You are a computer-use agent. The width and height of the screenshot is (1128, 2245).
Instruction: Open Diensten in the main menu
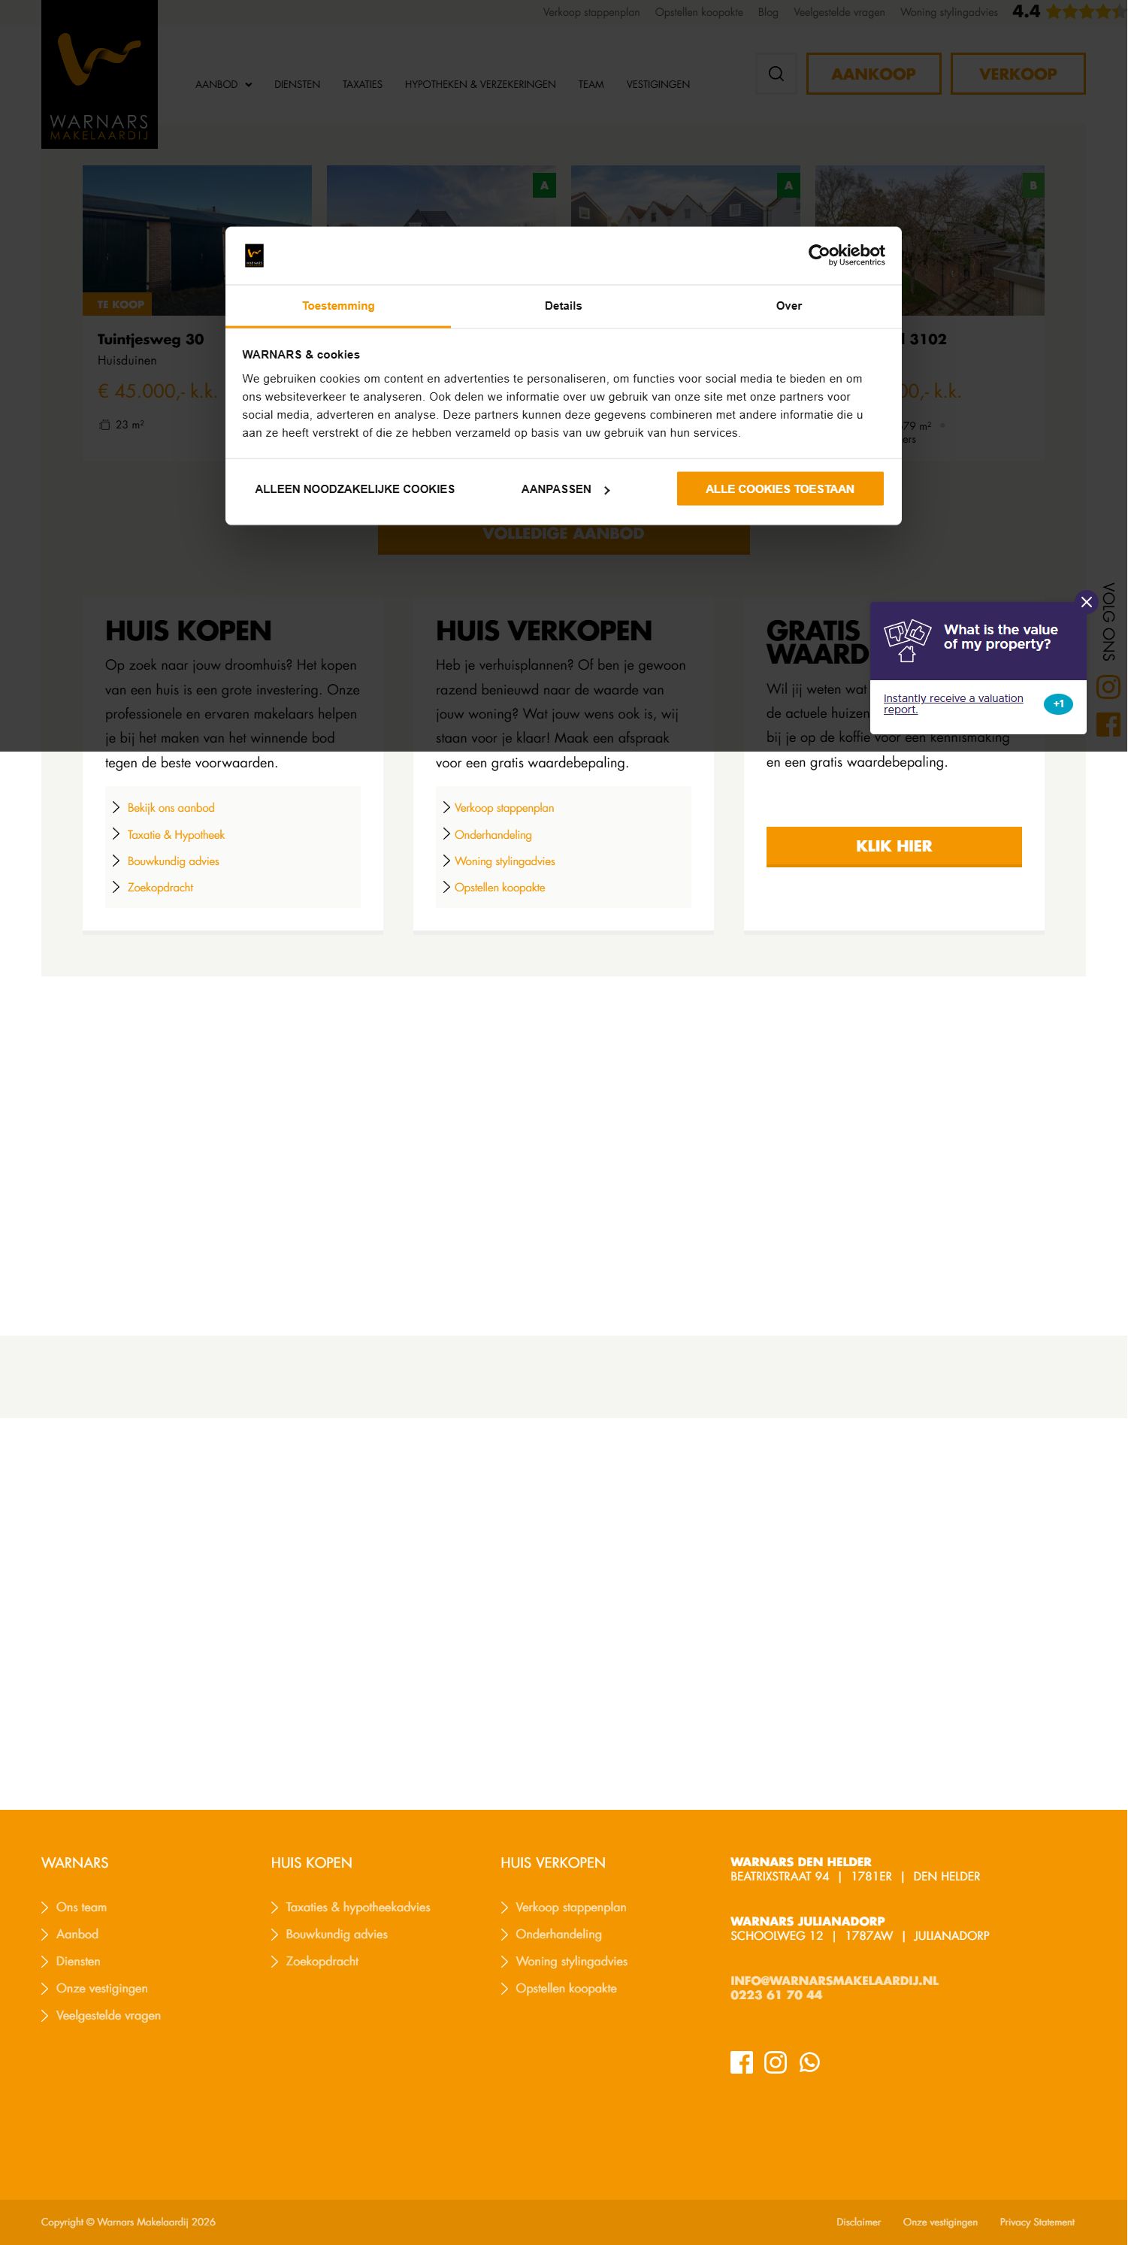298,84
